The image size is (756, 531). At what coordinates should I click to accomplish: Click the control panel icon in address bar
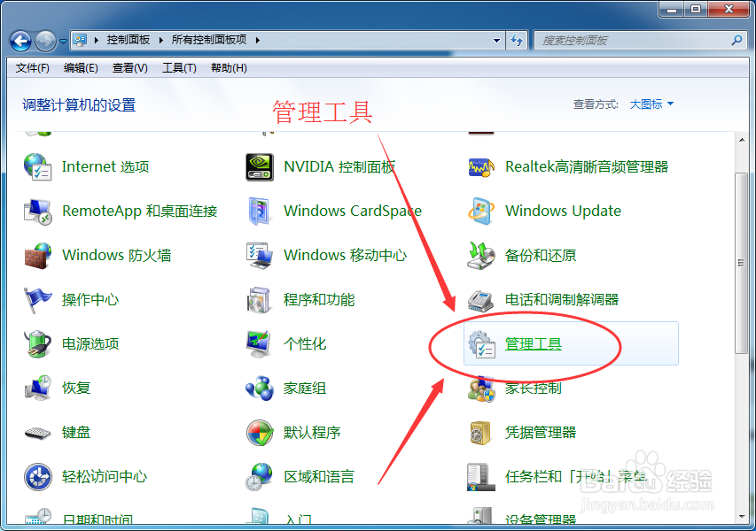[80, 40]
